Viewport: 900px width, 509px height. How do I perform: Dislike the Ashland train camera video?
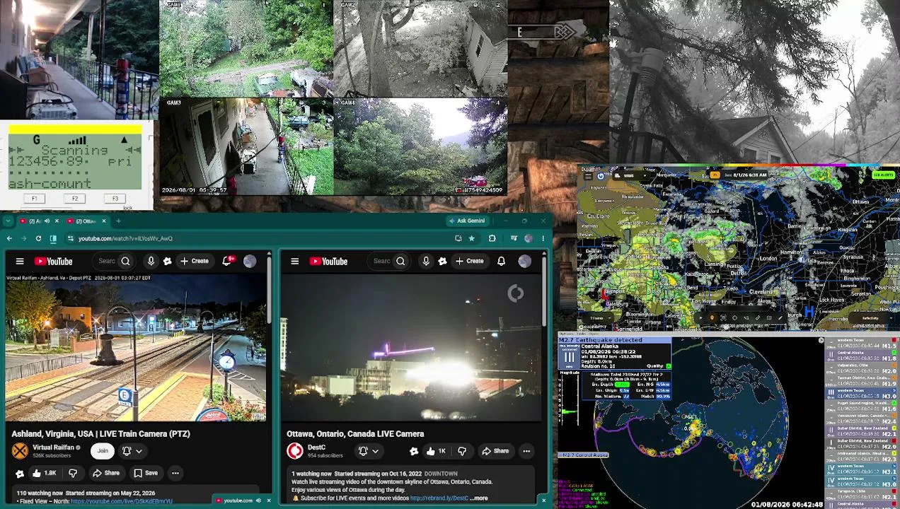coord(73,473)
